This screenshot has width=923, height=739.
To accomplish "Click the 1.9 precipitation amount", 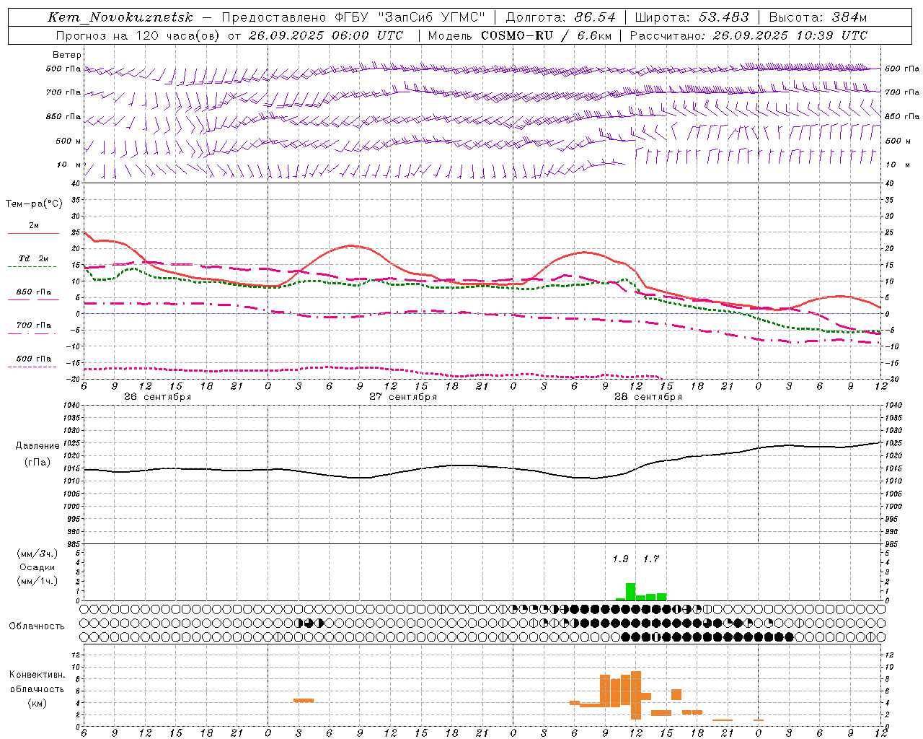I will coord(620,559).
